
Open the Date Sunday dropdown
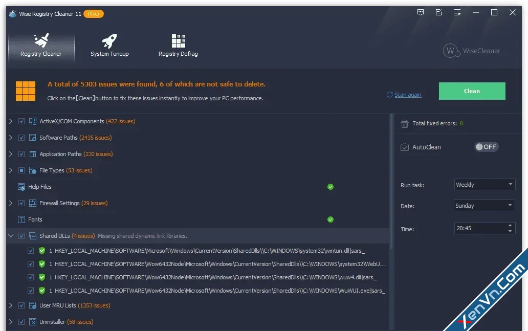(x=485, y=205)
